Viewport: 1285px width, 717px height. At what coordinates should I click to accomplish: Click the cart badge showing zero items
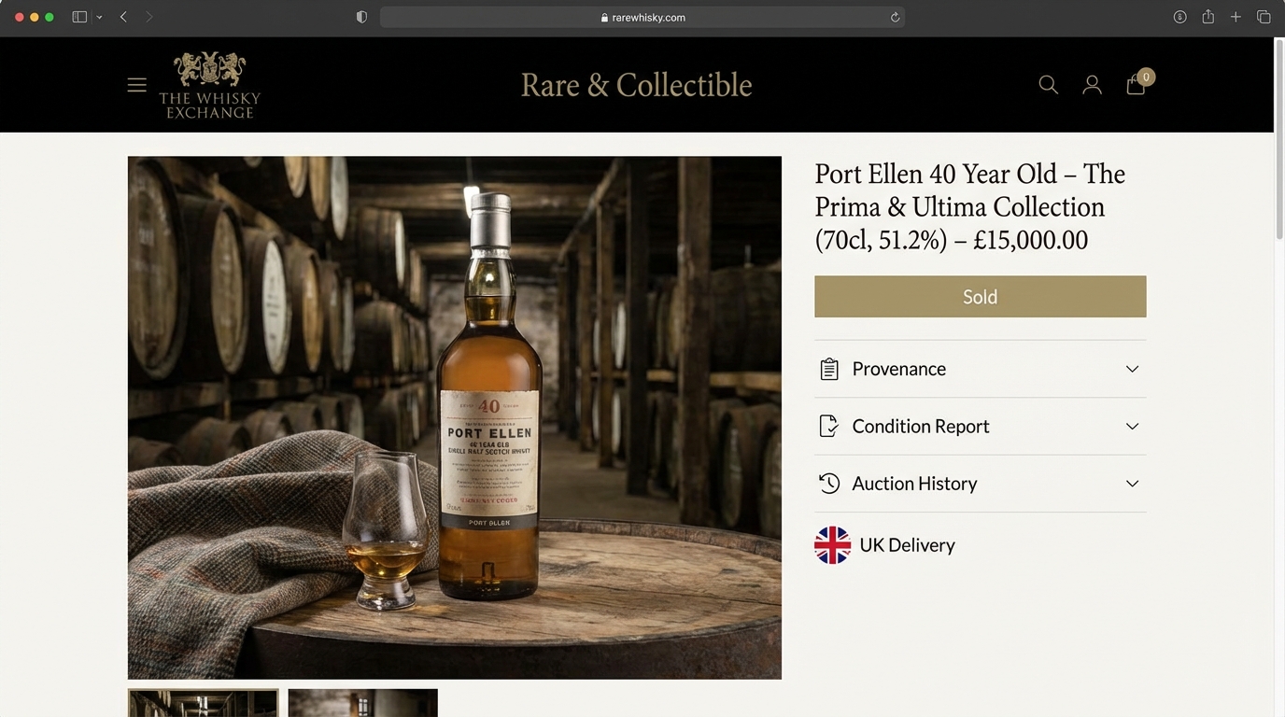(1146, 77)
